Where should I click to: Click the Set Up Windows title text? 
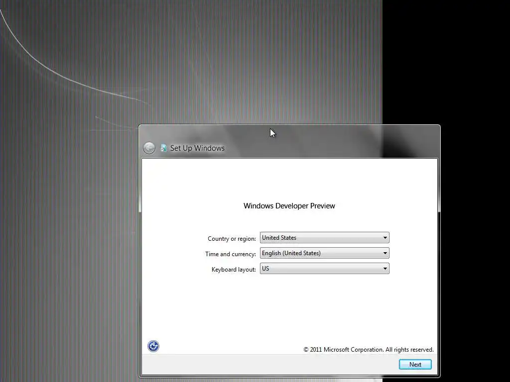(x=197, y=148)
